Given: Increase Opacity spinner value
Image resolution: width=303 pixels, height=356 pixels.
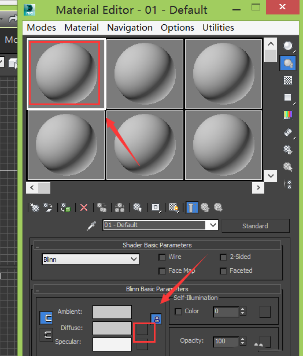Looking at the screenshot, I should click(243, 339).
